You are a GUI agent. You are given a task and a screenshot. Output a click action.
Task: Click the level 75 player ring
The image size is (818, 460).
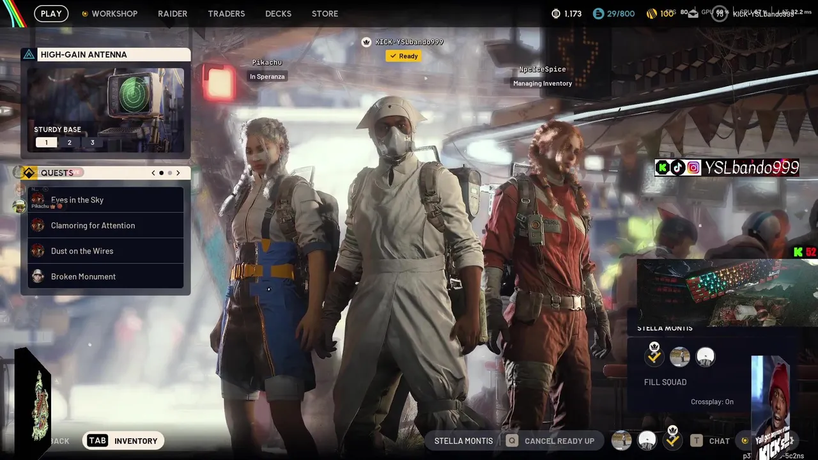[720, 14]
